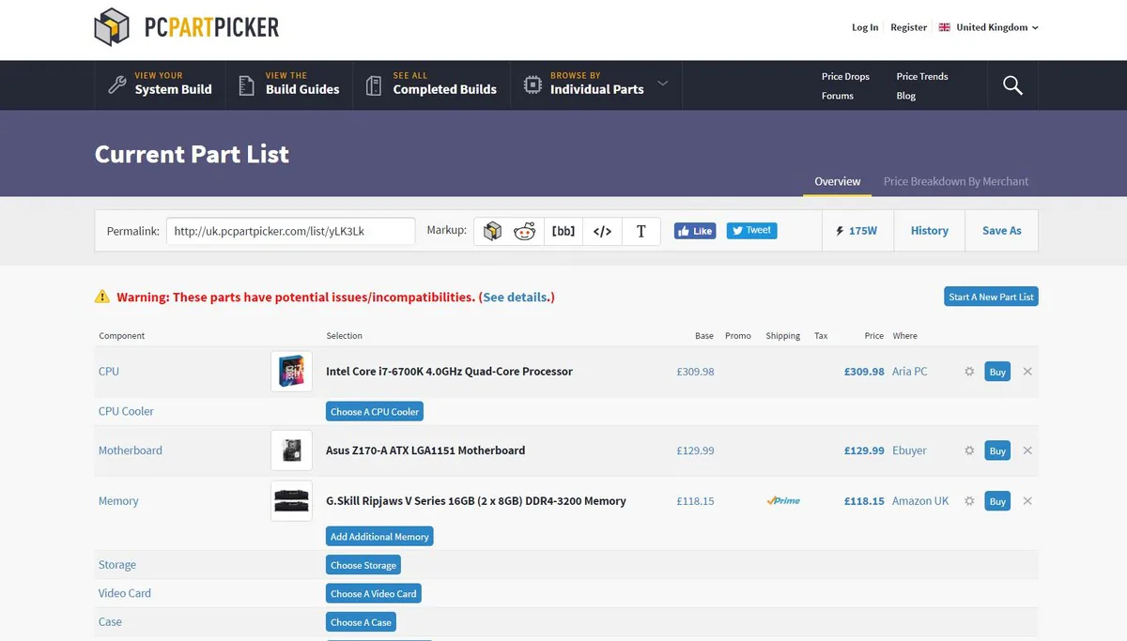Click Choose A CPU Cooler
This screenshot has width=1127, height=641.
[375, 411]
